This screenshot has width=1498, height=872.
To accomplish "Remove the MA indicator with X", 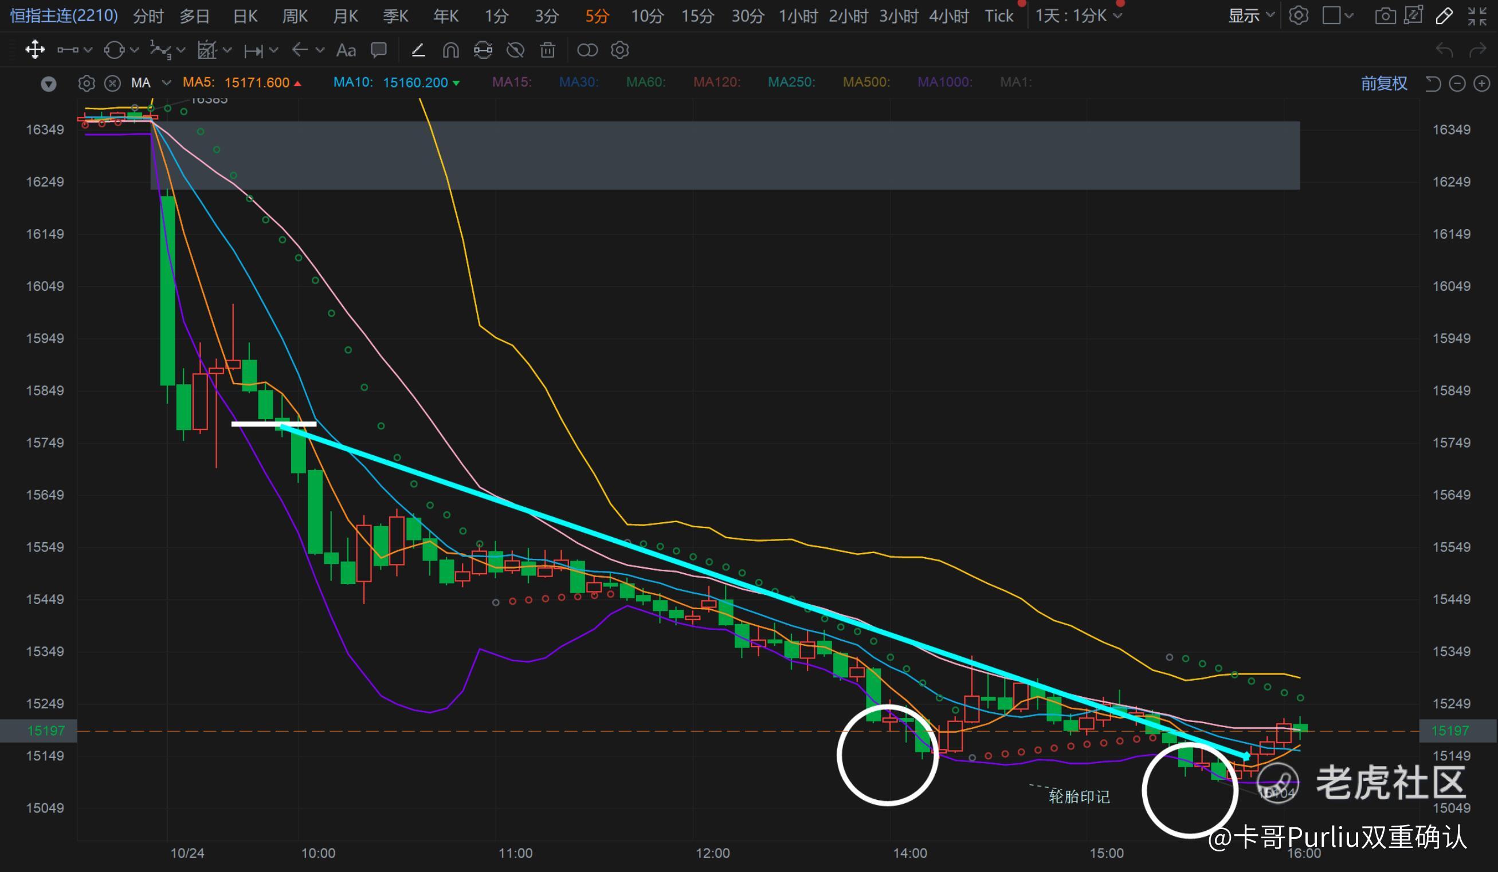I will pos(112,83).
